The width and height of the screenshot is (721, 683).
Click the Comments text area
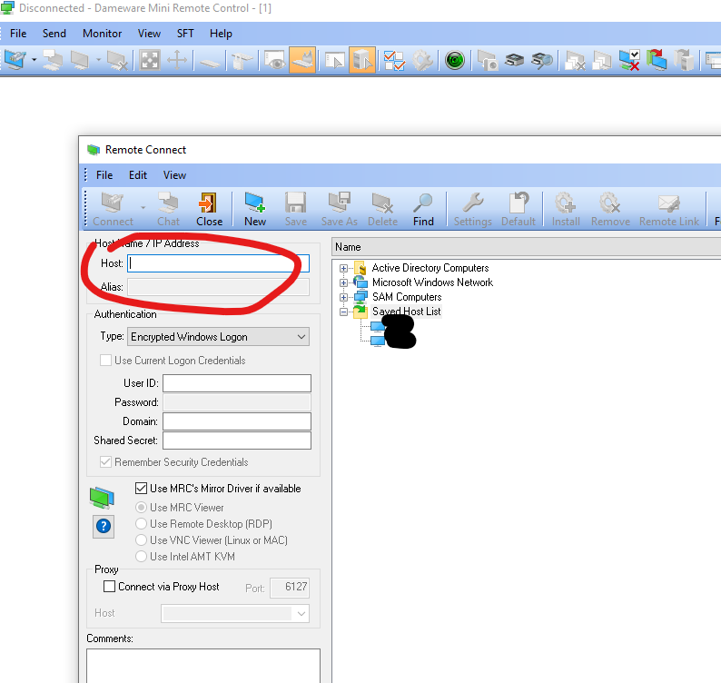(x=203, y=666)
